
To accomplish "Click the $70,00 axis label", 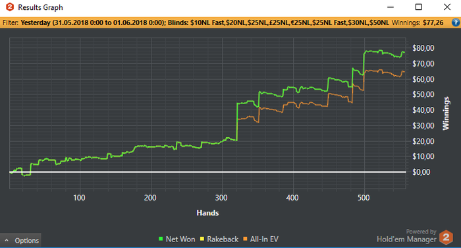I will click(423, 63).
